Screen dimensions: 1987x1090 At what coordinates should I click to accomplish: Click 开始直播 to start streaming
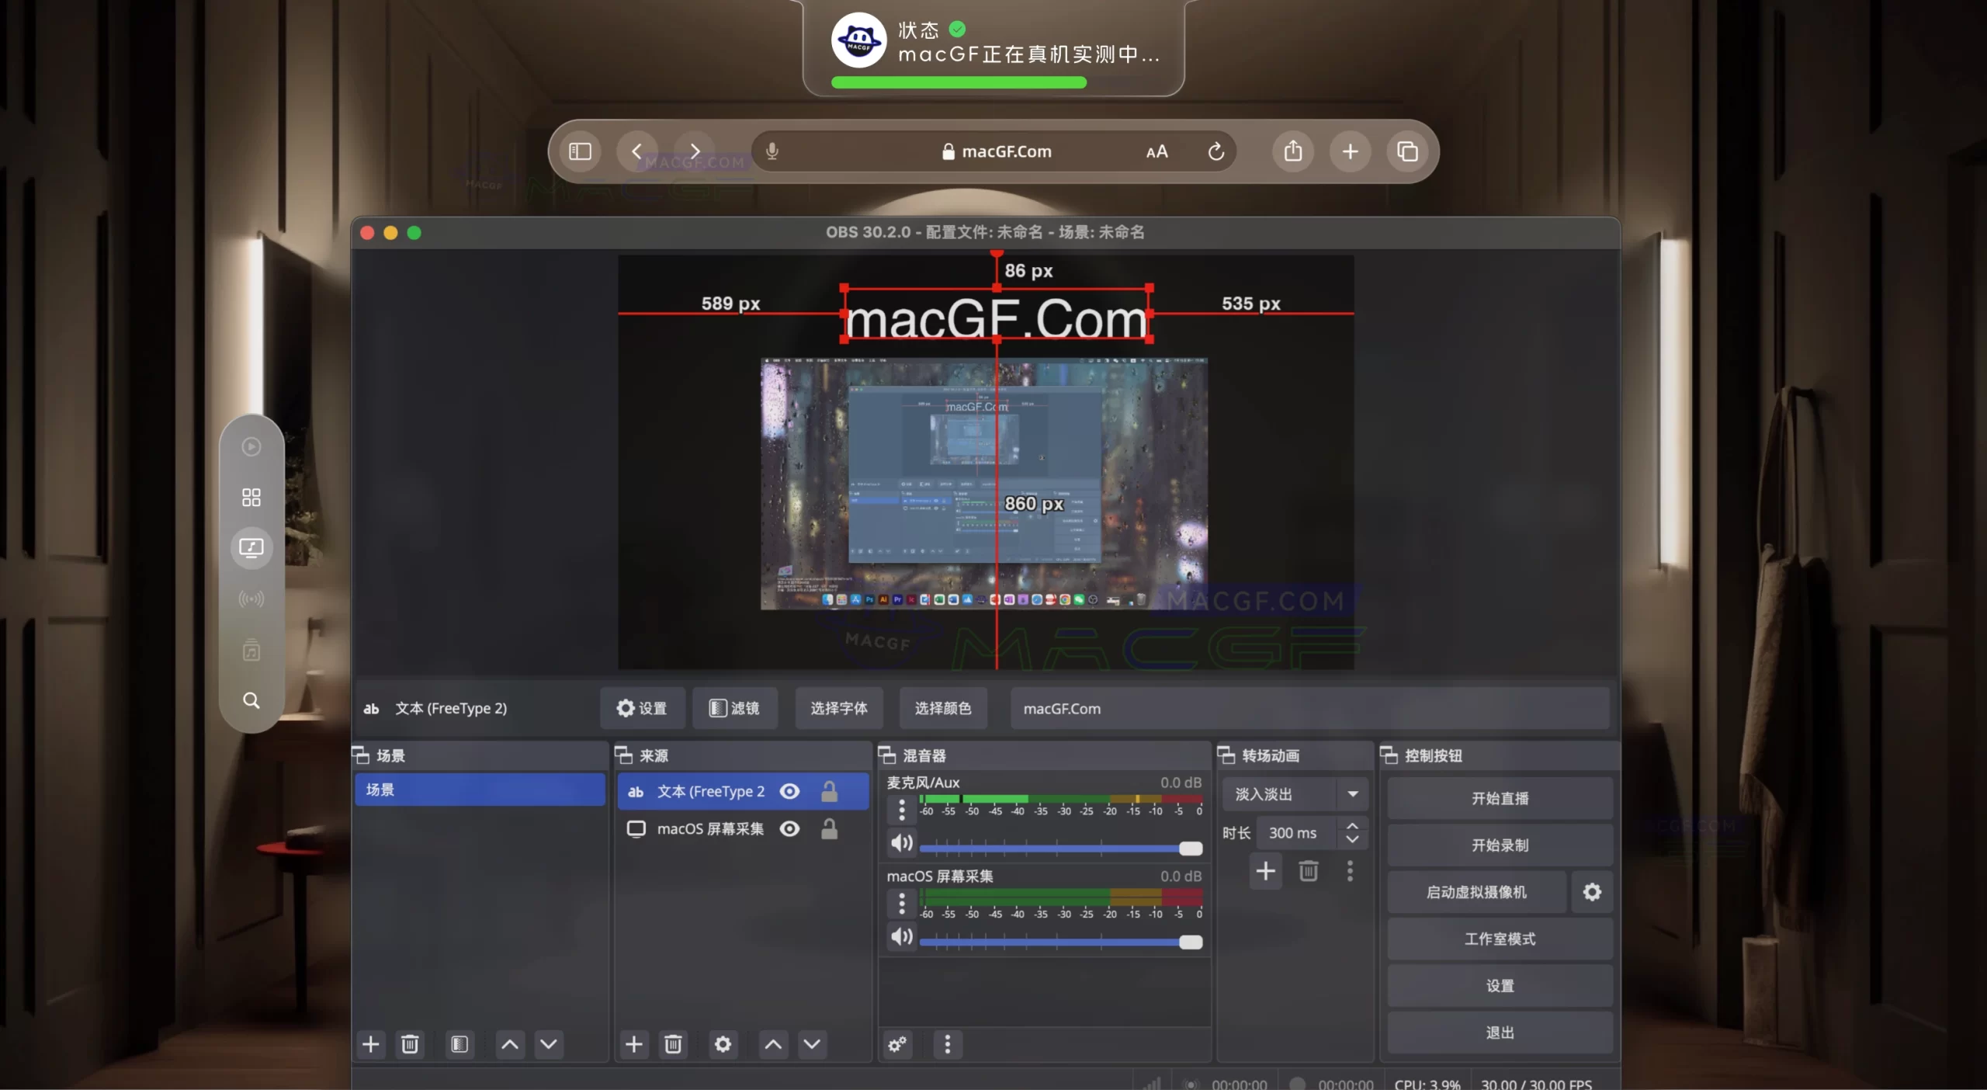[1499, 797]
